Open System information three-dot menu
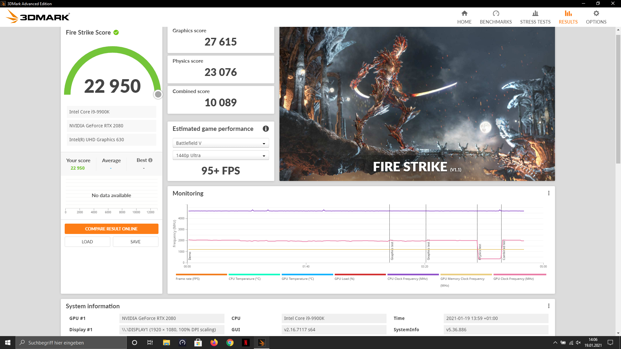The height and width of the screenshot is (349, 621). [x=549, y=306]
